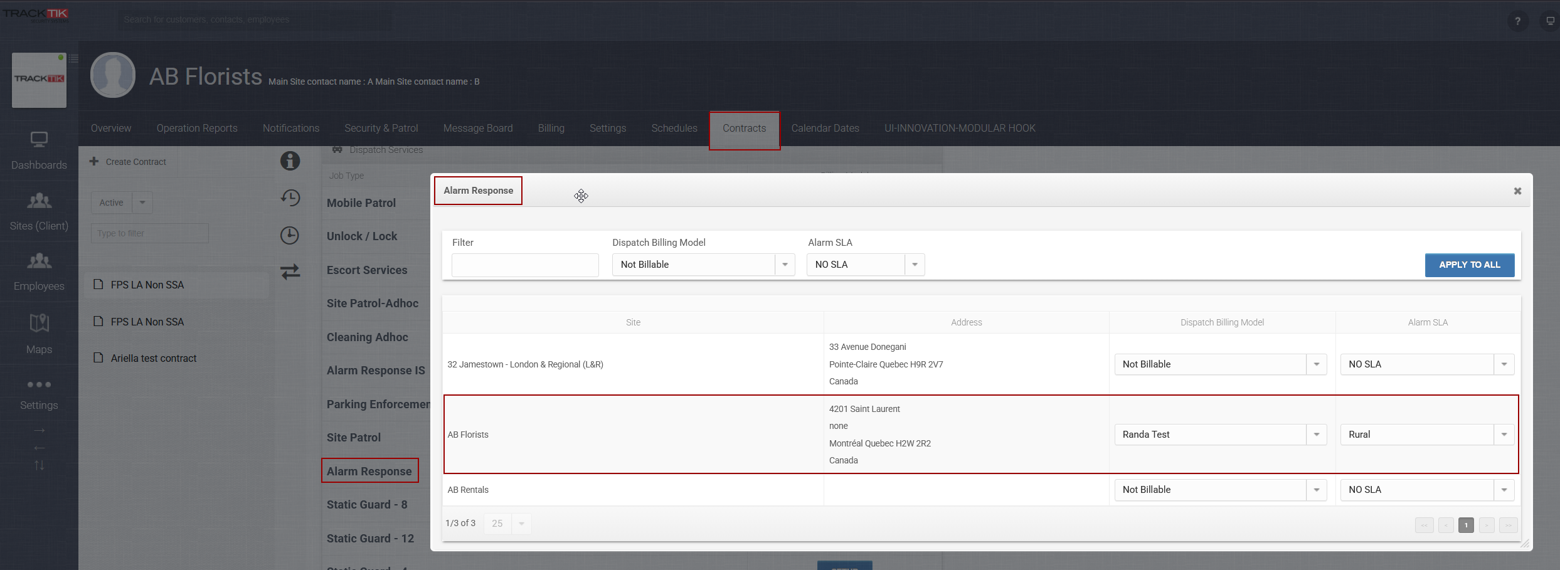The height and width of the screenshot is (570, 1560).
Task: Click the clock icon below history
Action: [289, 235]
